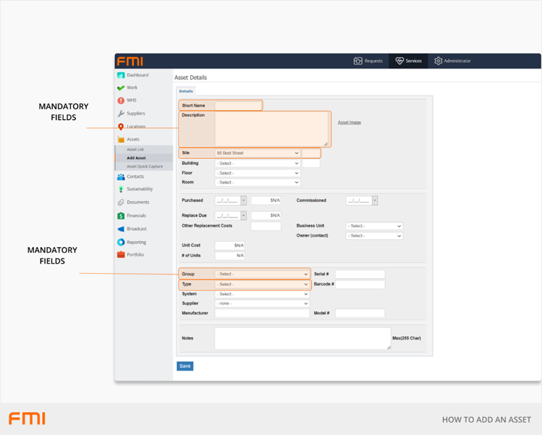Open Broadcast via the megaphone icon
The image size is (542, 435).
pos(121,229)
